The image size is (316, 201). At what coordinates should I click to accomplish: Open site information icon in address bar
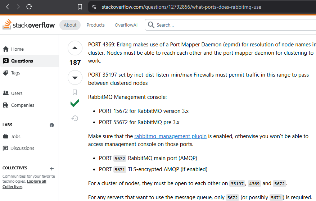[x=94, y=7]
